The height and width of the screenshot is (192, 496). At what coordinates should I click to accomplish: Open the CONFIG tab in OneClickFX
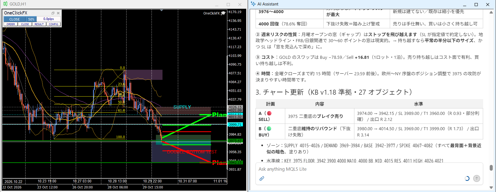(x=54, y=24)
